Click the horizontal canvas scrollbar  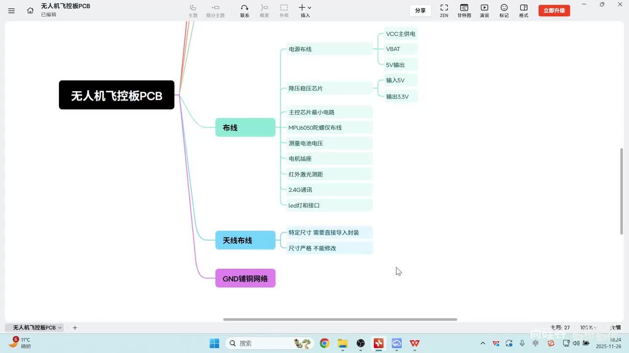pos(340,320)
